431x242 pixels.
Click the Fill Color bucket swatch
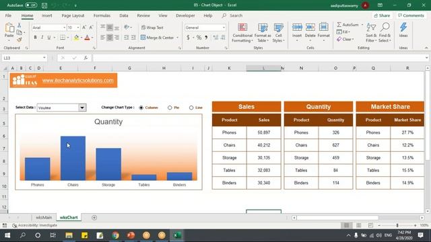(x=76, y=38)
